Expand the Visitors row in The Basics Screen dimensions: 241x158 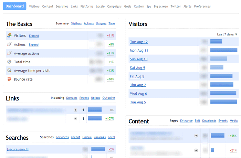tap(34, 36)
